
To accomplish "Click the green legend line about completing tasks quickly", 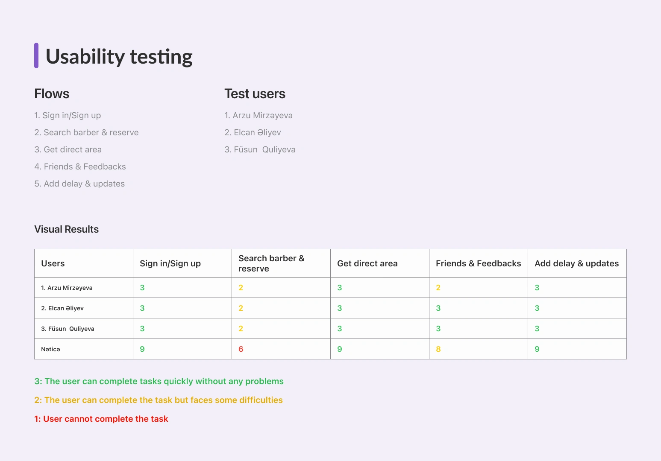I will coord(159,382).
